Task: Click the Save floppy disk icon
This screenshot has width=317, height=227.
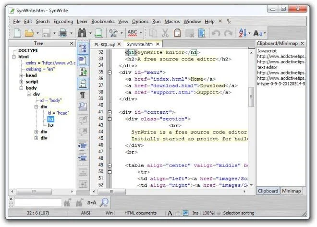Action: [x=46, y=33]
